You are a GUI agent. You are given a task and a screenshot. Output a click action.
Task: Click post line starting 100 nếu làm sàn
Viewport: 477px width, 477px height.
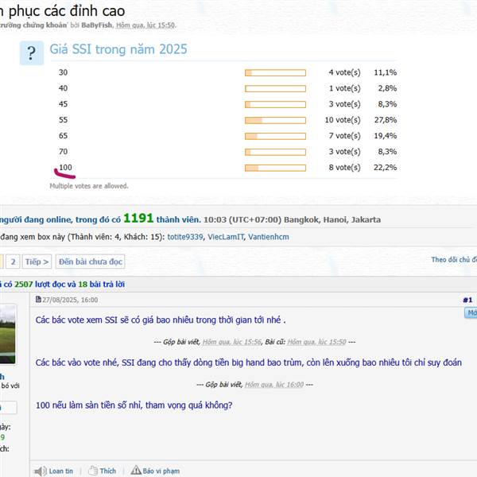134,405
